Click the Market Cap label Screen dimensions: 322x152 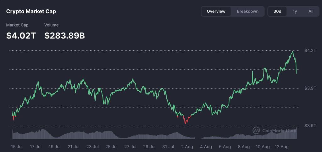[x=17, y=25]
